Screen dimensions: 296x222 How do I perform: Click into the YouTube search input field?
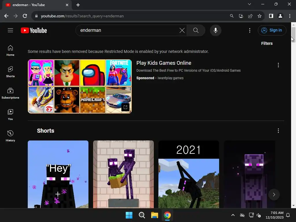(x=128, y=30)
